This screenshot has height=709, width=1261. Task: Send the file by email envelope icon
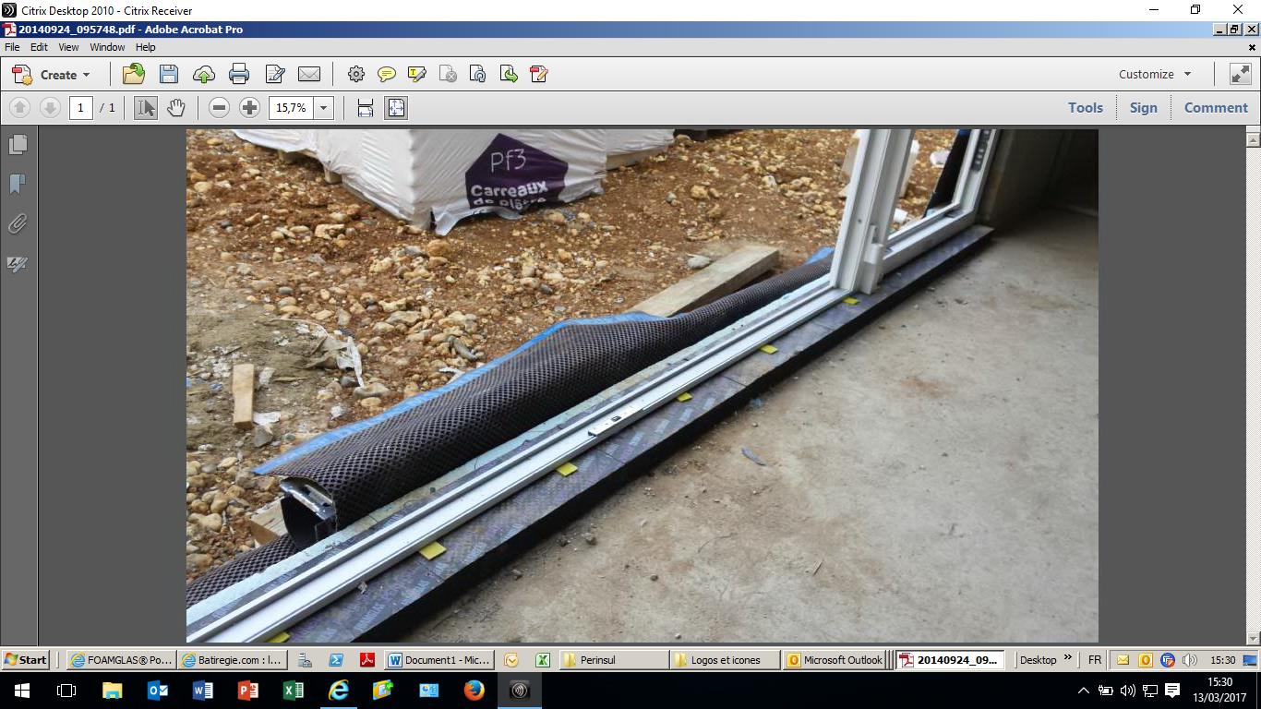[x=309, y=75]
